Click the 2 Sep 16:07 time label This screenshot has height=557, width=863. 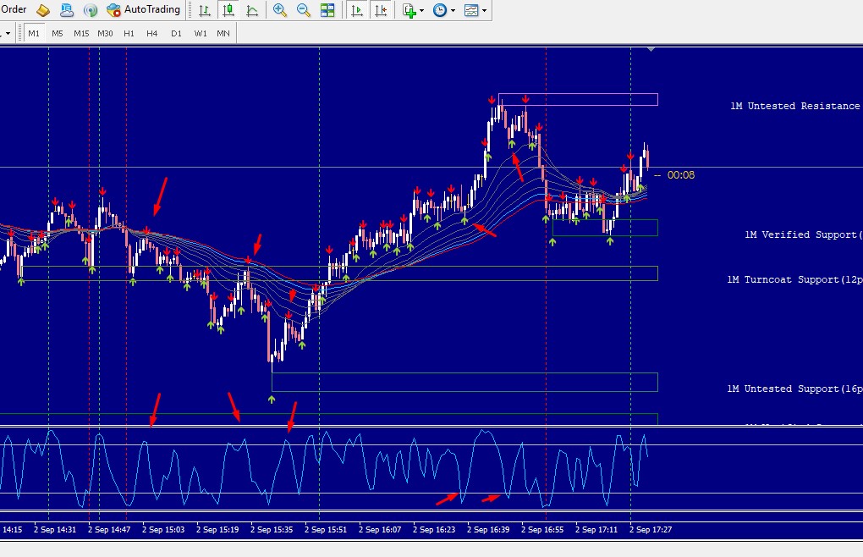tap(380, 529)
